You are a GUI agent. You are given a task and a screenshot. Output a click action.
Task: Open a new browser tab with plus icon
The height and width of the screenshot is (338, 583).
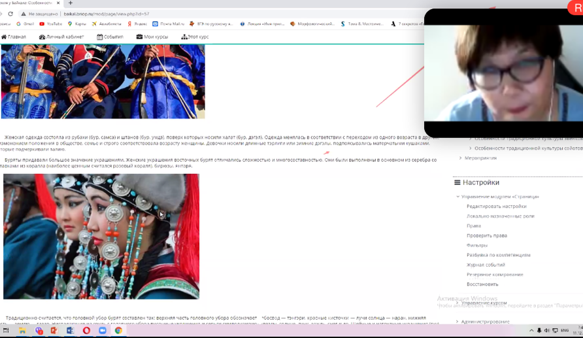[71, 3]
